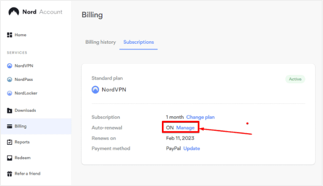Update the PayPal payment method
Image resolution: width=323 pixels, height=186 pixels.
tap(191, 149)
